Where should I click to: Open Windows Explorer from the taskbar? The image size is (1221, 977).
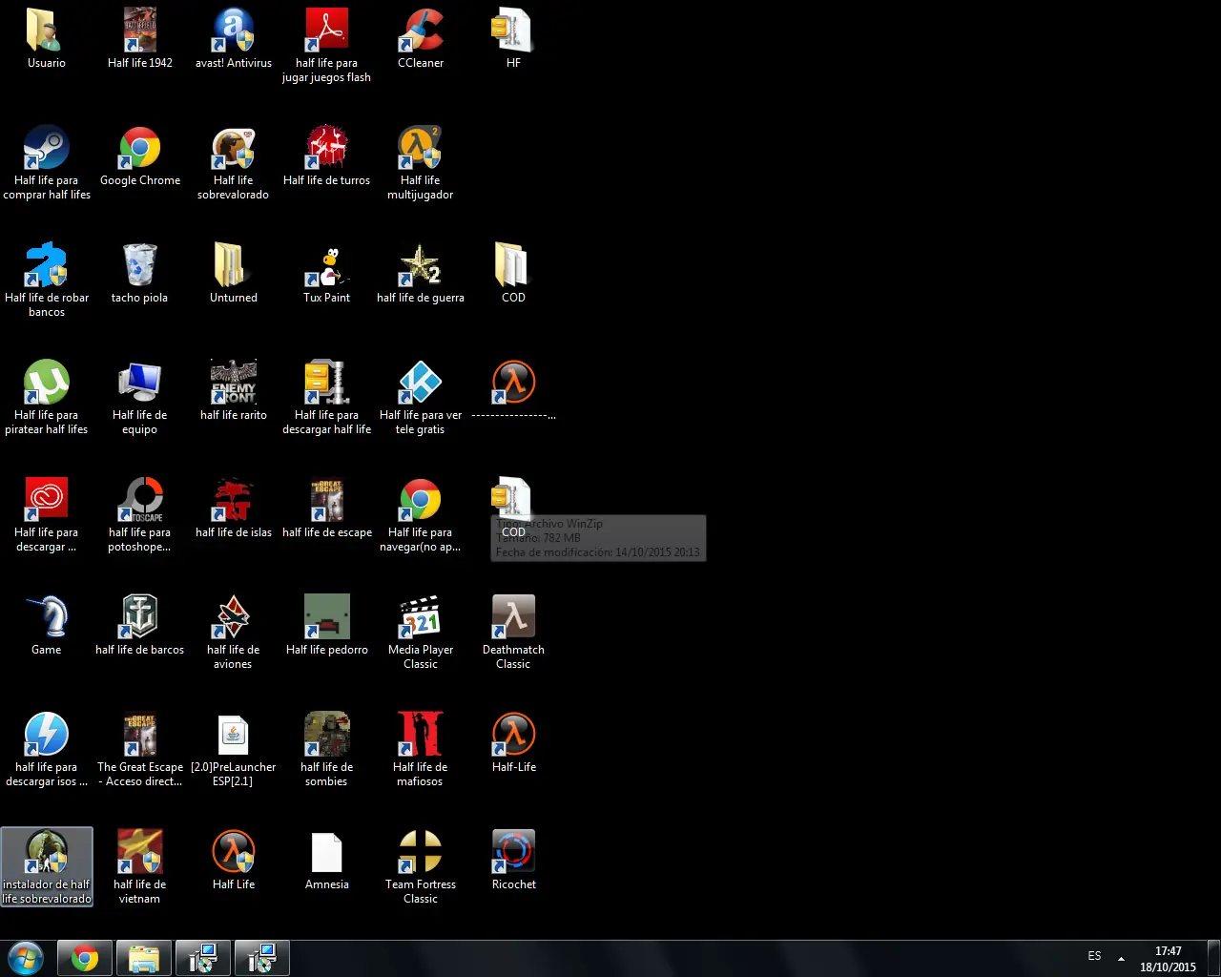click(144, 958)
